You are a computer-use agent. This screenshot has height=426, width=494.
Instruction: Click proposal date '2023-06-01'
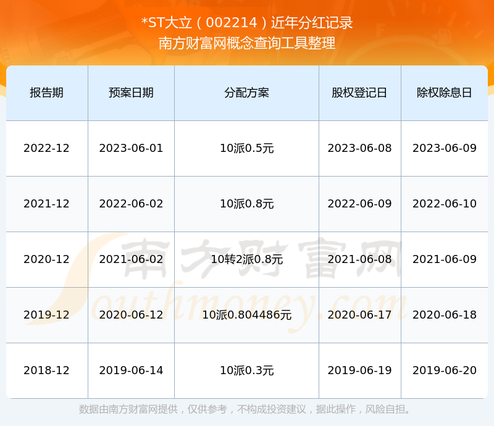[x=131, y=148]
